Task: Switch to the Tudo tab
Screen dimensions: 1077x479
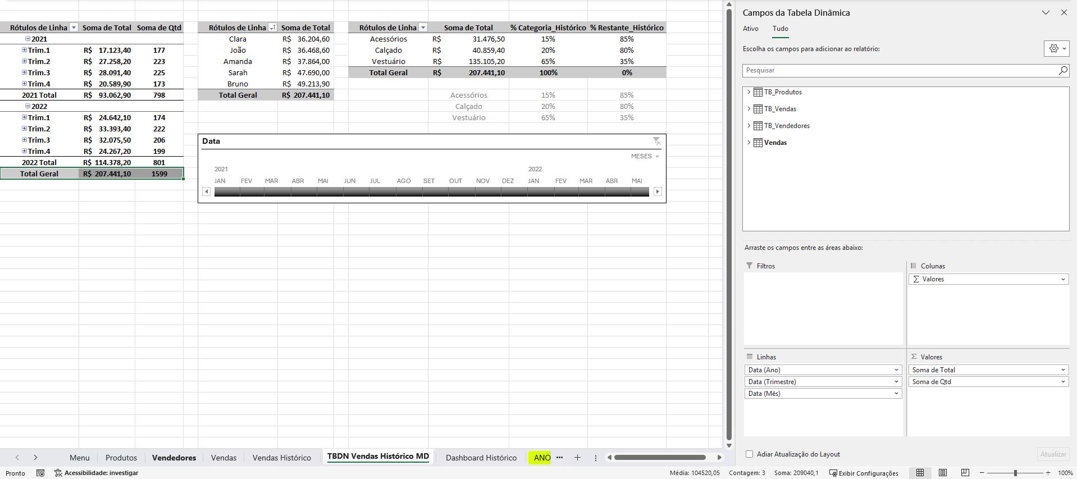Action: pyautogui.click(x=780, y=29)
